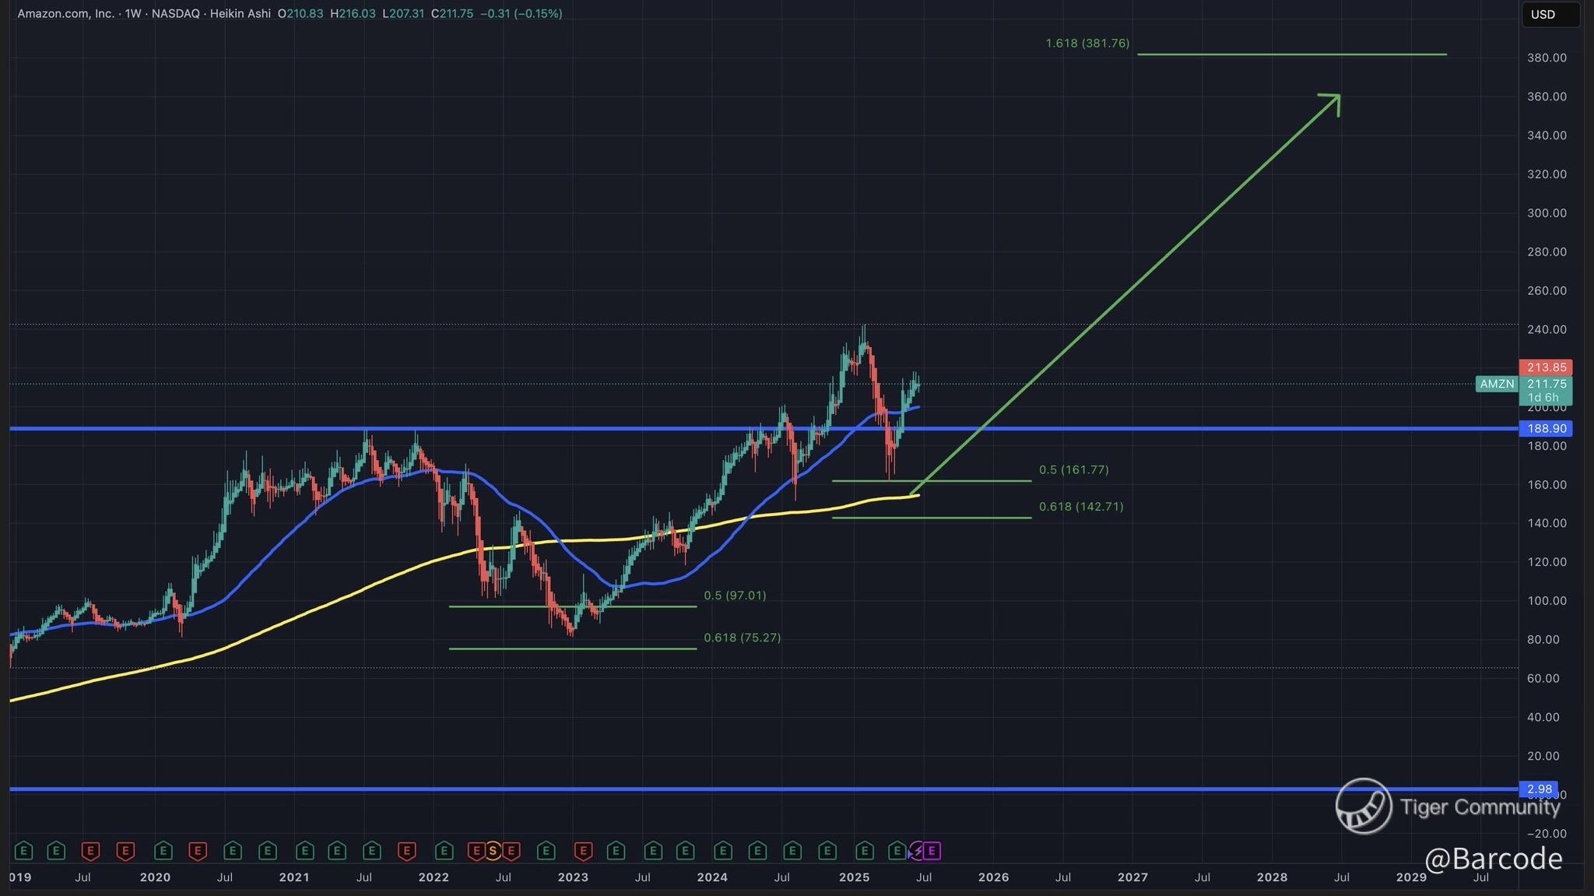The height and width of the screenshot is (896, 1594).
Task: Click the Amazon.com, Inc. symbol title
Action: (66, 13)
